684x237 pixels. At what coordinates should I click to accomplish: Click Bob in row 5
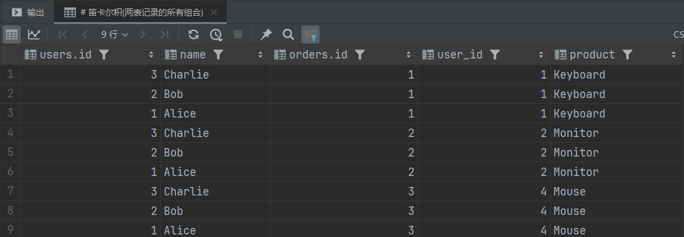point(173,153)
